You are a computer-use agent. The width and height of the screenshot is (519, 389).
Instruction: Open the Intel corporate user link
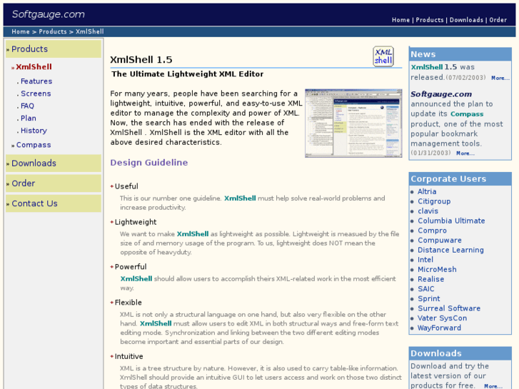pos(425,260)
